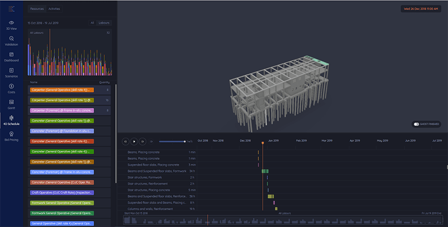Open the Validation section

11,39
